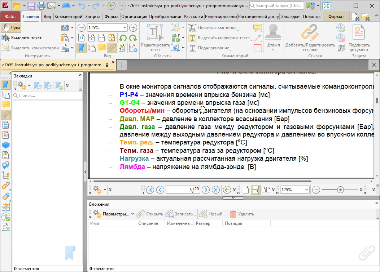380x272 pixels.
Task: Toggle the Bookmarks pane button in ribbon View group
Action: point(82,48)
